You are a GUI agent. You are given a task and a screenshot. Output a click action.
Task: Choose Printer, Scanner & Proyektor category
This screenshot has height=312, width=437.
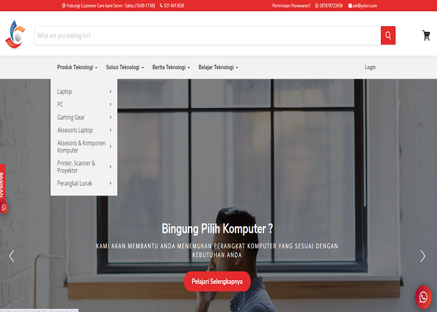tap(76, 167)
